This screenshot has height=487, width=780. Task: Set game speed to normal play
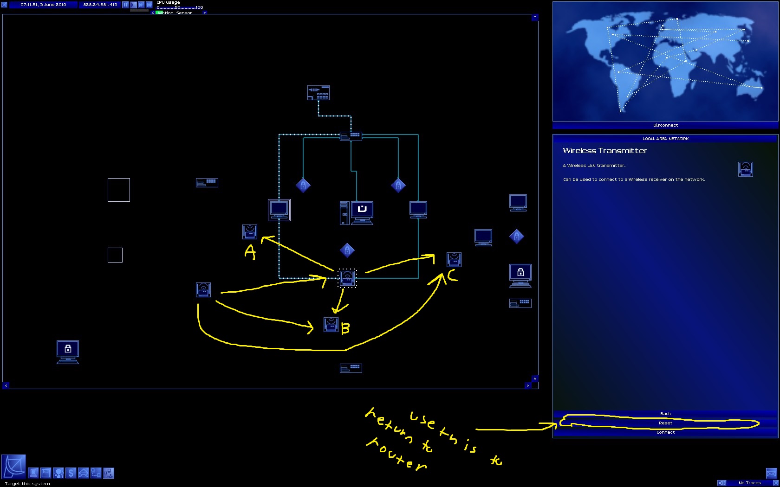(133, 5)
